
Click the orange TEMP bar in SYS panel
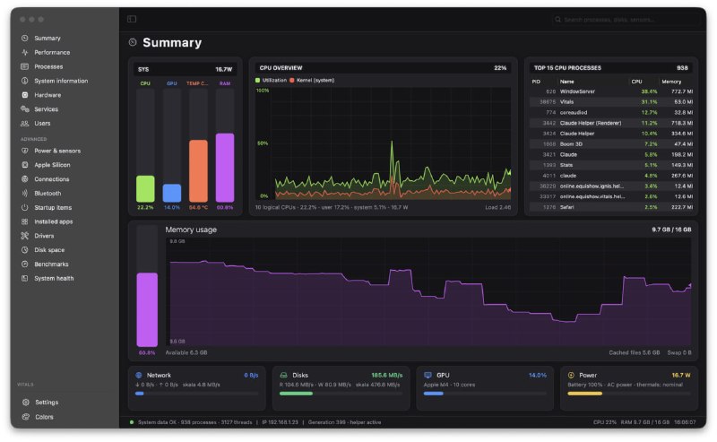click(x=198, y=170)
